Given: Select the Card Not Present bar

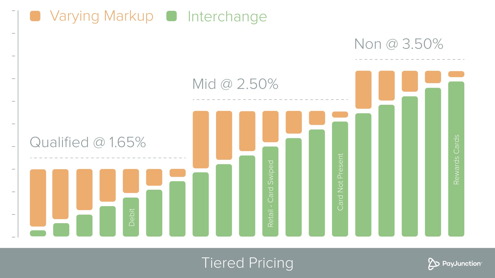Looking at the screenshot, I should tap(340, 179).
